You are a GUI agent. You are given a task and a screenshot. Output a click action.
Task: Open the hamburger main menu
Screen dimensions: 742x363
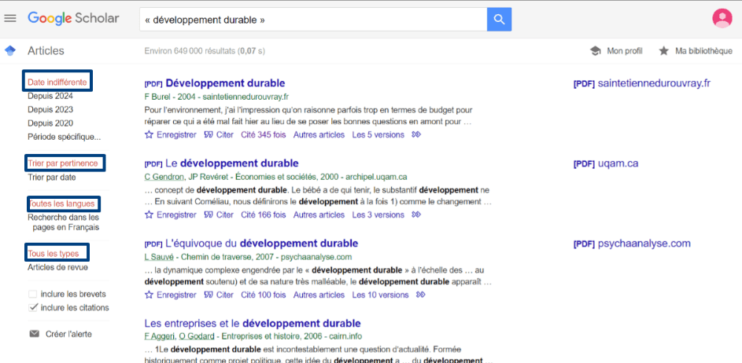click(10, 18)
